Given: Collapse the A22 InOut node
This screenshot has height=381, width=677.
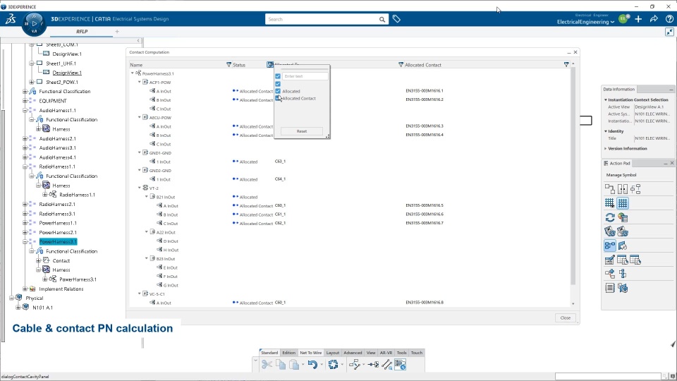Looking at the screenshot, I should [147, 232].
